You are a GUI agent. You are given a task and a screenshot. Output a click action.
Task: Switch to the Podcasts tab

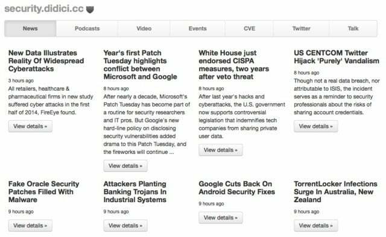click(87, 28)
